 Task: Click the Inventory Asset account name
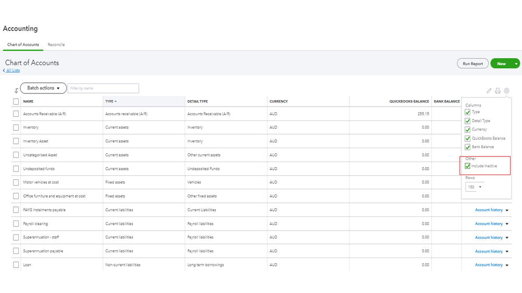(36, 141)
